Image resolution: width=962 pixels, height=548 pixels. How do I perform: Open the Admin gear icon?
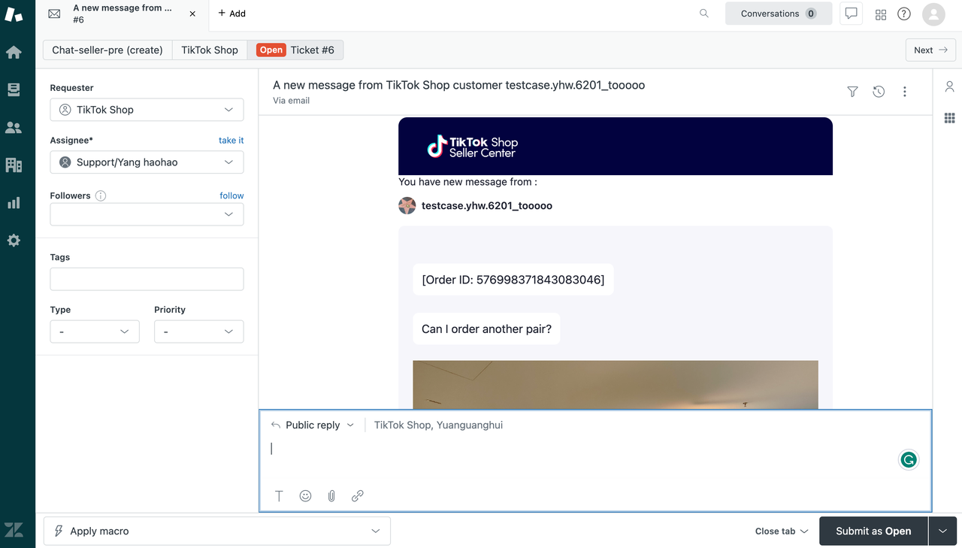(x=14, y=241)
